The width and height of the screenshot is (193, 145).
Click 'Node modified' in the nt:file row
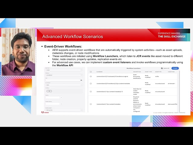click(147, 76)
